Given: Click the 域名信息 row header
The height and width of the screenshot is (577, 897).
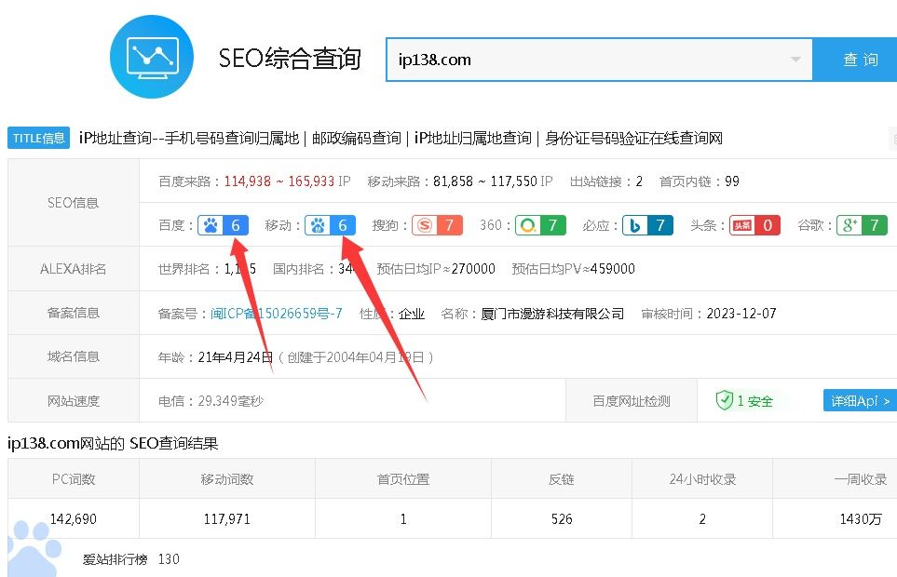Looking at the screenshot, I should (74, 357).
